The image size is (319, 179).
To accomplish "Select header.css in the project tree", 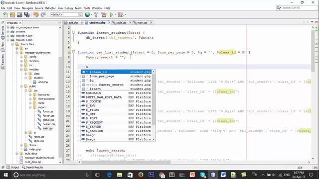I will point(49,124).
